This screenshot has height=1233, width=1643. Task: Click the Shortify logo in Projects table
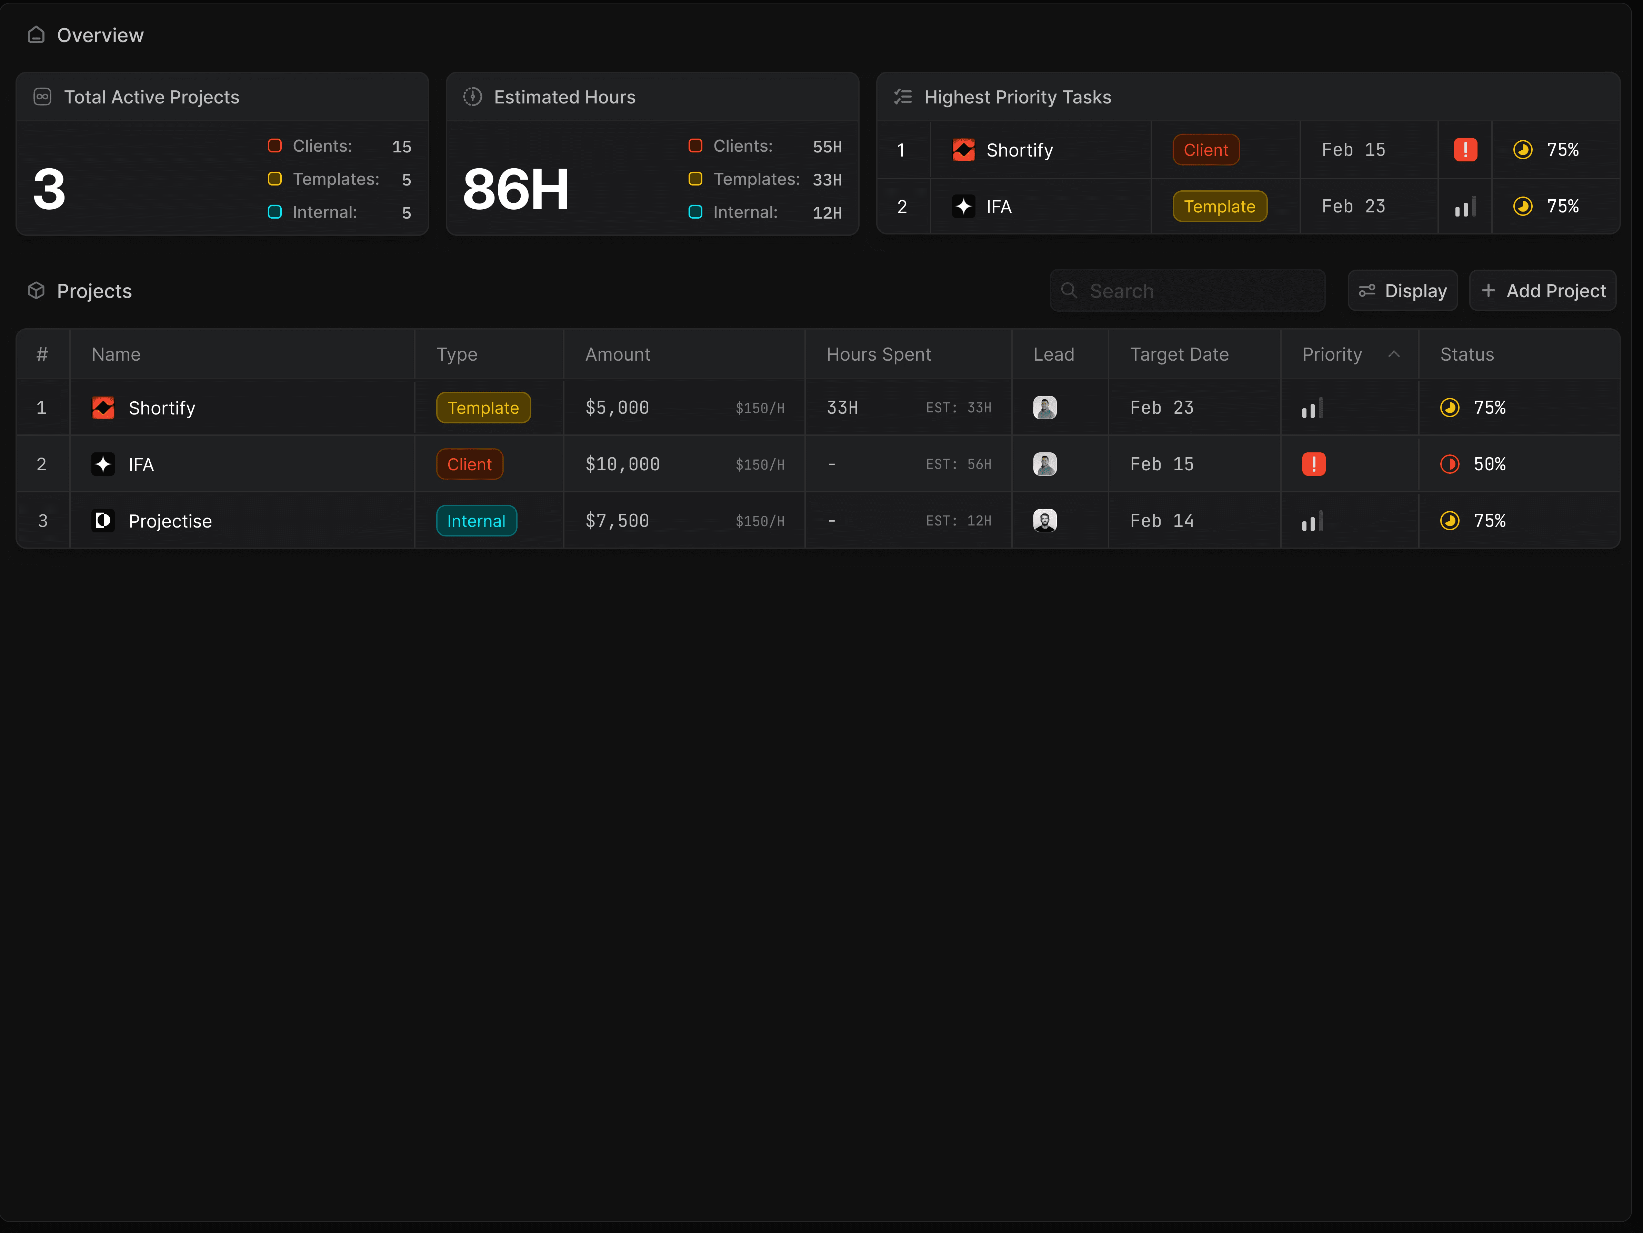102,408
